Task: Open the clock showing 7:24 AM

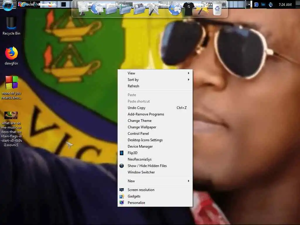Action: pos(285,5)
